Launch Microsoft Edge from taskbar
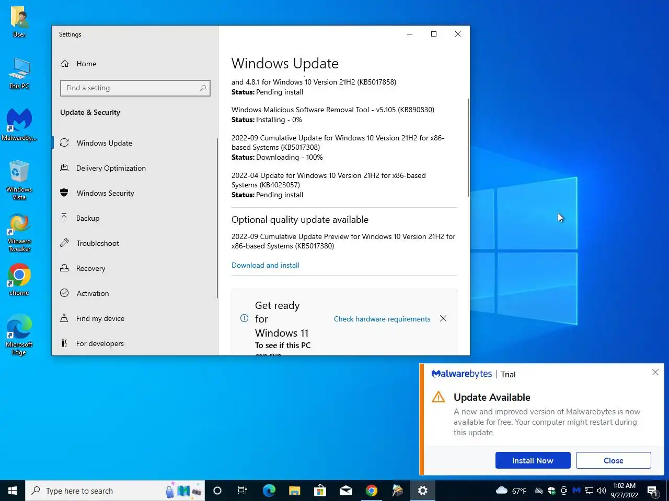The width and height of the screenshot is (669, 501). click(269, 491)
